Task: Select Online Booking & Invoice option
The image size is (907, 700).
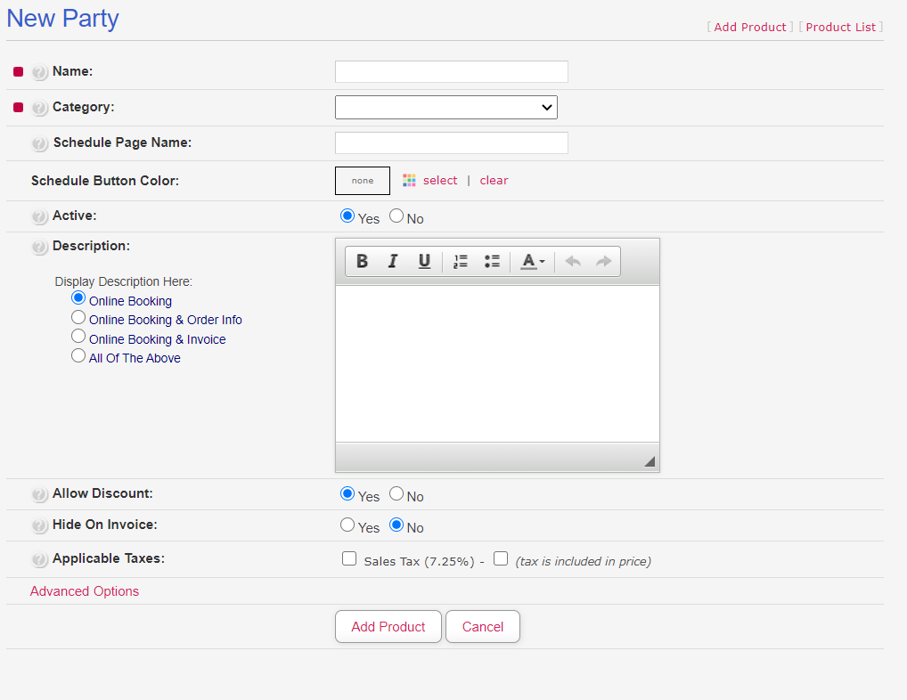Action: pyautogui.click(x=78, y=336)
